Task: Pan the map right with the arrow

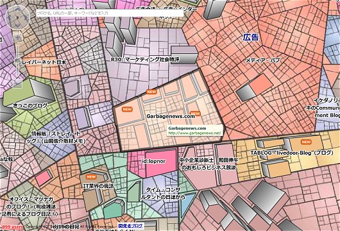Action: tap(25, 17)
